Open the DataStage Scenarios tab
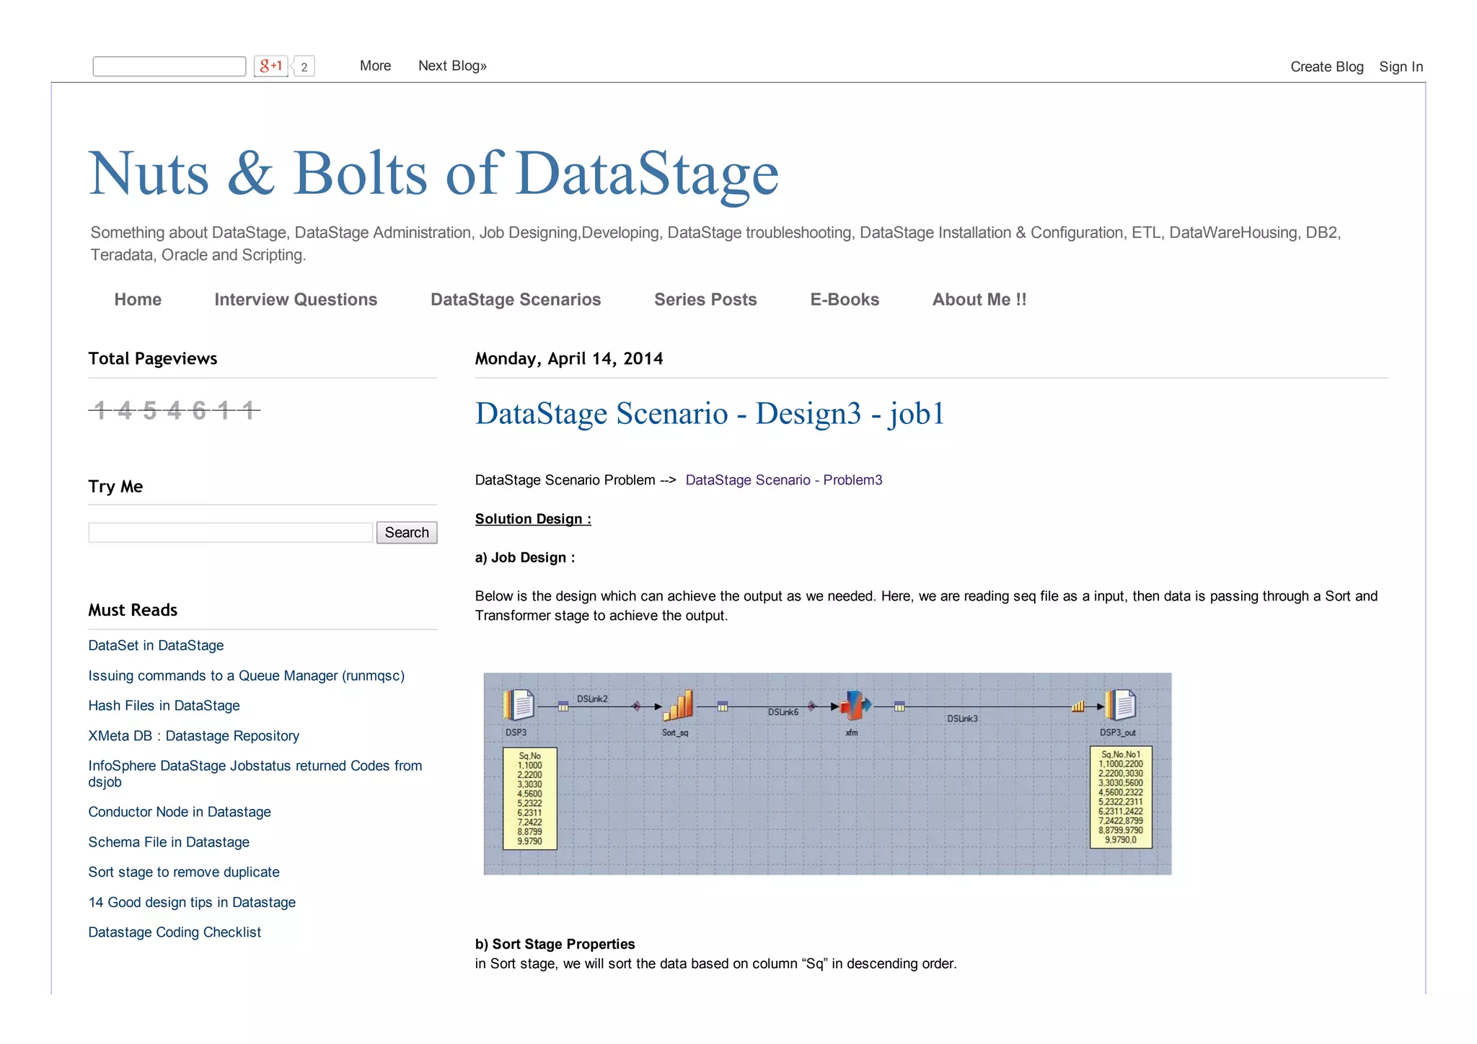 tap(515, 299)
